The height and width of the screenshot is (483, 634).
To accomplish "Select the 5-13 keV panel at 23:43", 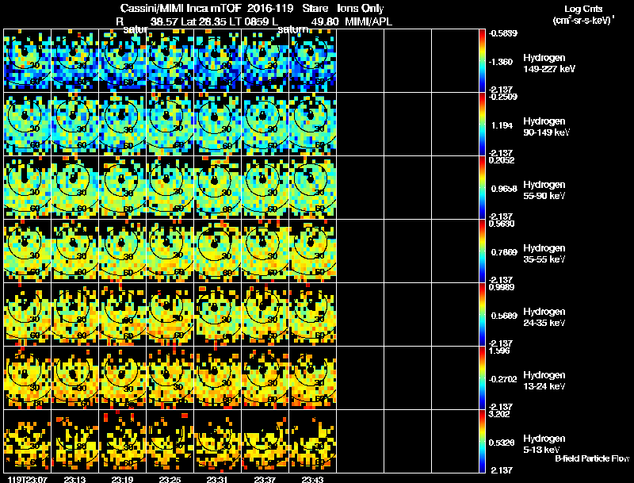I will 313,442.
